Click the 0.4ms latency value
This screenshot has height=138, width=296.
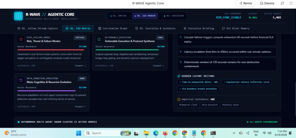pos(253,18)
